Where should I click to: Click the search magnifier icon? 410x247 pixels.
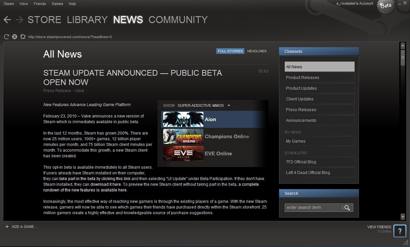point(347,208)
